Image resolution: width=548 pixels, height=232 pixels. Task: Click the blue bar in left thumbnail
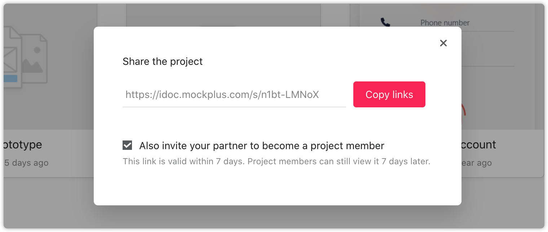pos(11,79)
